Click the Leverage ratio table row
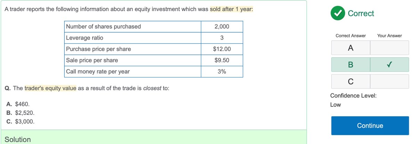The image size is (417, 144). pos(154,38)
